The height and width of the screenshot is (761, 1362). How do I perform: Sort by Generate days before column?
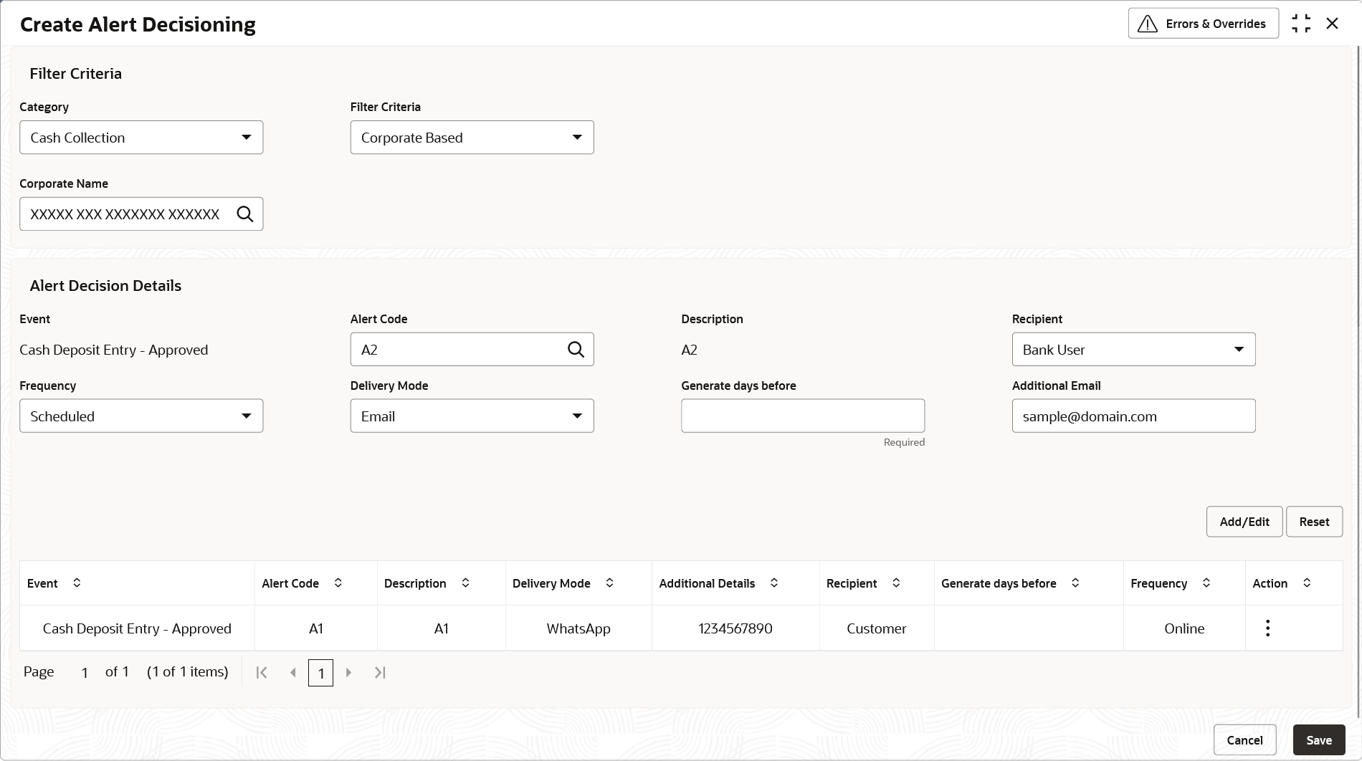pyautogui.click(x=1075, y=583)
